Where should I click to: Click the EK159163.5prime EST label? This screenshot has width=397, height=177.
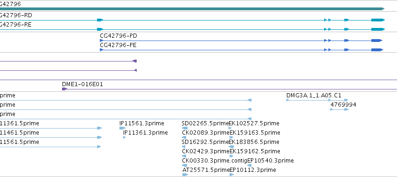(x=255, y=133)
